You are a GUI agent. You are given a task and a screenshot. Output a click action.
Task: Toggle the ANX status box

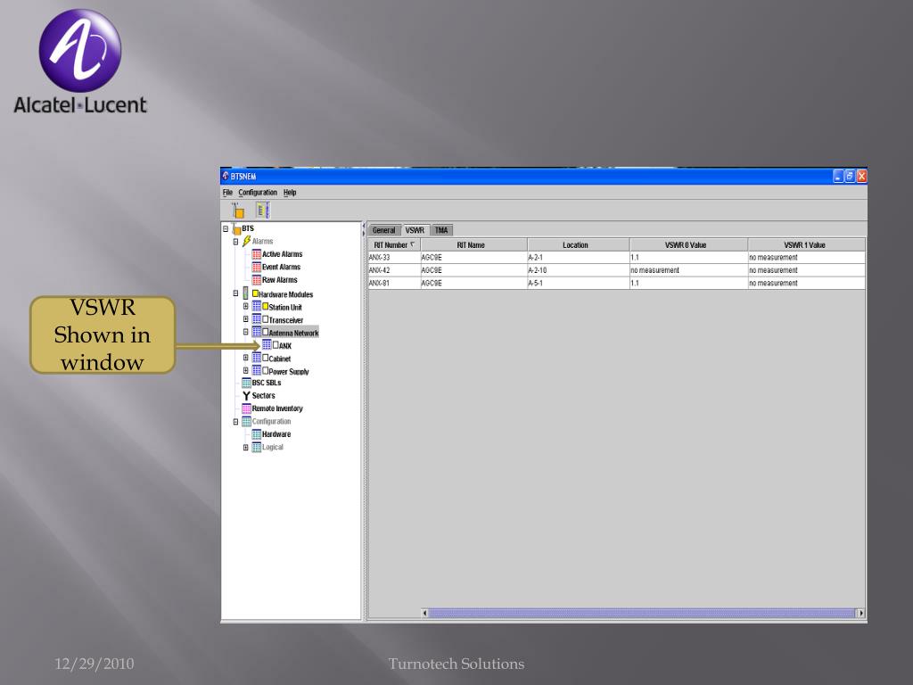click(276, 345)
